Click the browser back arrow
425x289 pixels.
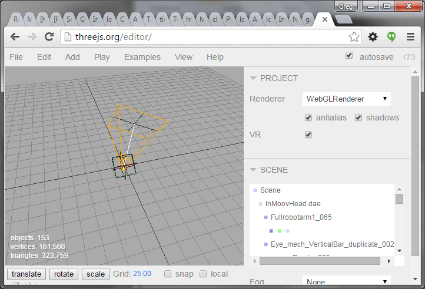coord(15,37)
